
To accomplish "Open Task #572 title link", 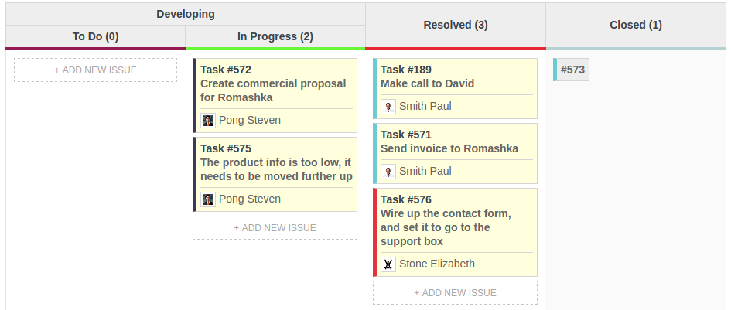I will [226, 70].
